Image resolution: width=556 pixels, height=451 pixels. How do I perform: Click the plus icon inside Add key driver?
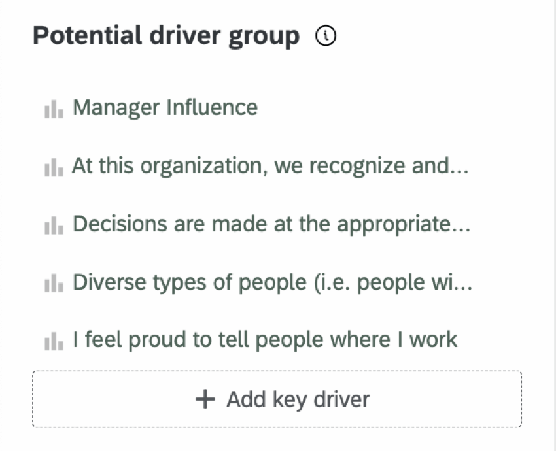[x=205, y=399]
